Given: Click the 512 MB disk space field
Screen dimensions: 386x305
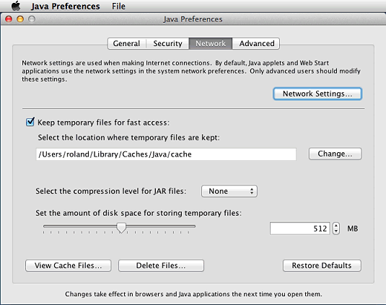Looking at the screenshot, I should click(299, 229).
